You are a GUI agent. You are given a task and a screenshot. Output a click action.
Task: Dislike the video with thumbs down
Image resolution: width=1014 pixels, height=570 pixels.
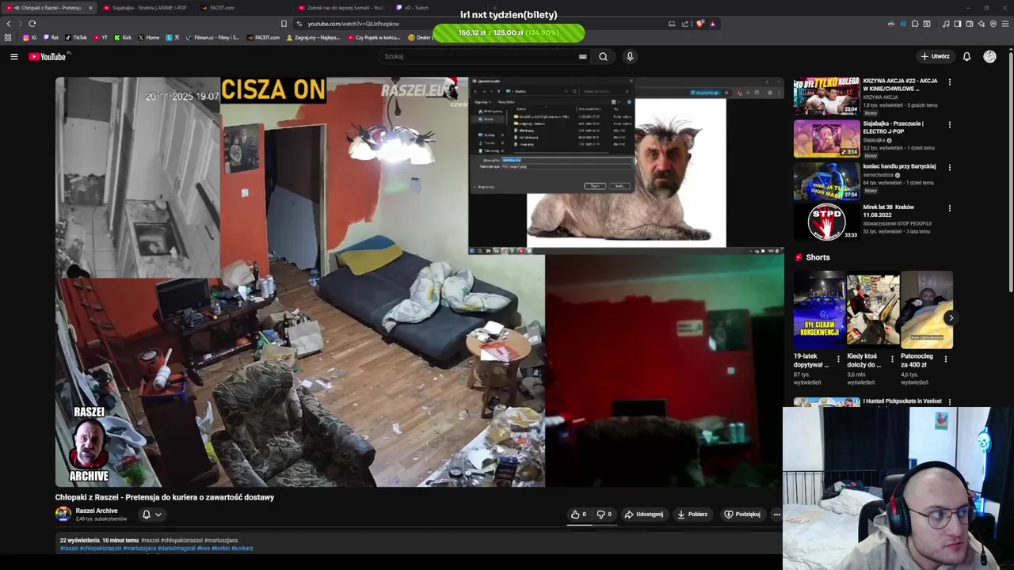pyautogui.click(x=604, y=514)
